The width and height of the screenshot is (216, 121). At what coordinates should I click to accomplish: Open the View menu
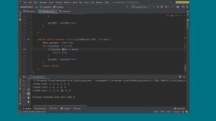point(36,2)
